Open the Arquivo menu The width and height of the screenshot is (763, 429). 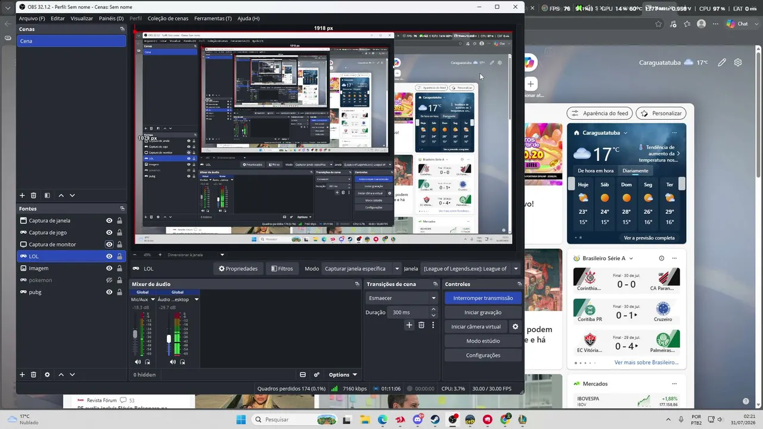(32, 18)
